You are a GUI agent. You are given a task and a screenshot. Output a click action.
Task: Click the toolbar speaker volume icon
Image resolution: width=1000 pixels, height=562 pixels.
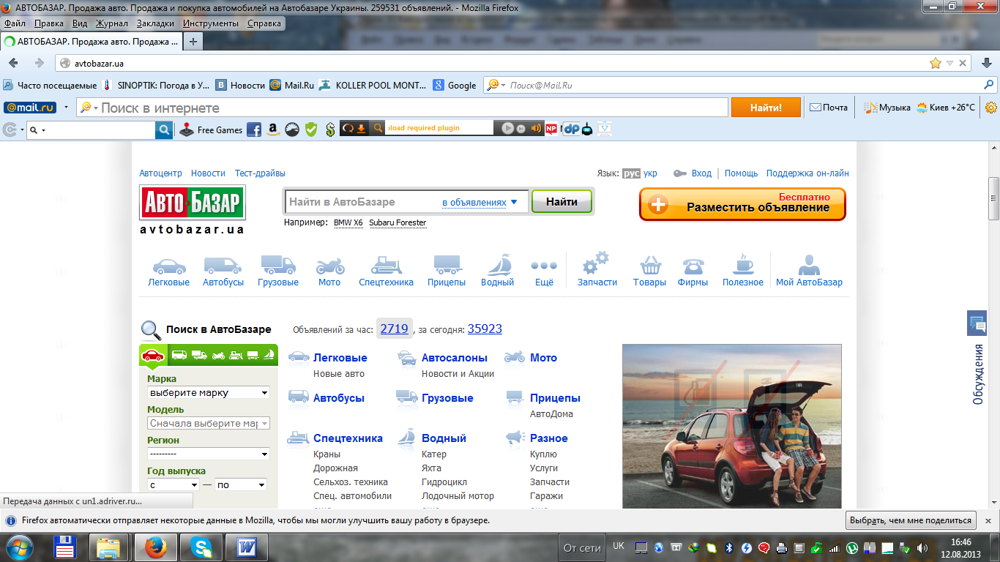(537, 129)
